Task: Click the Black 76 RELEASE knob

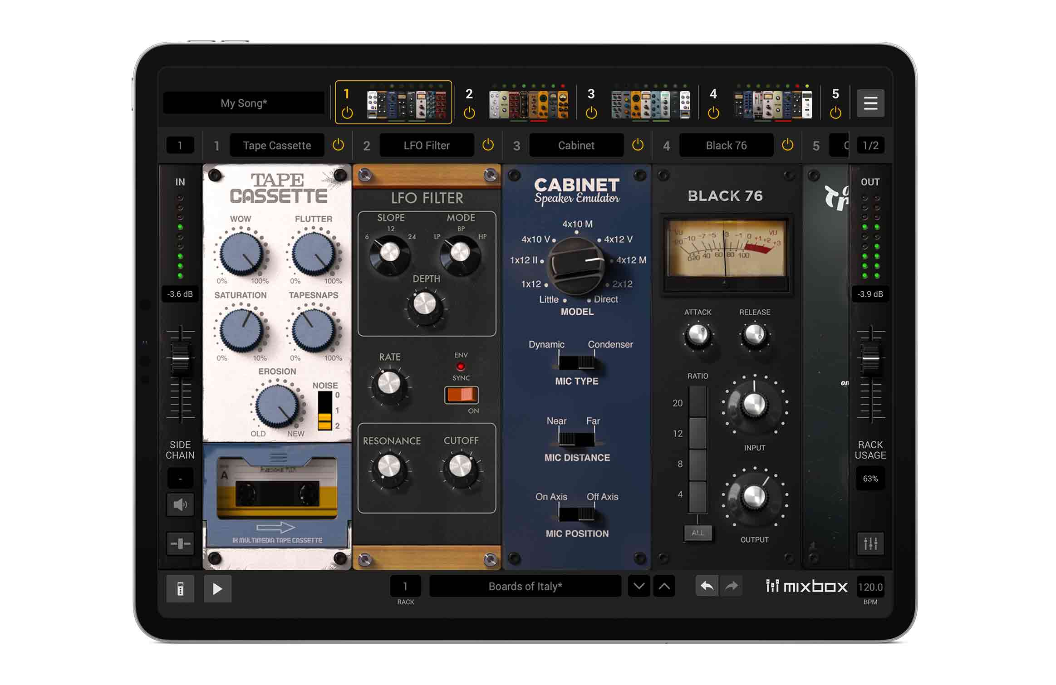Action: coord(755,335)
